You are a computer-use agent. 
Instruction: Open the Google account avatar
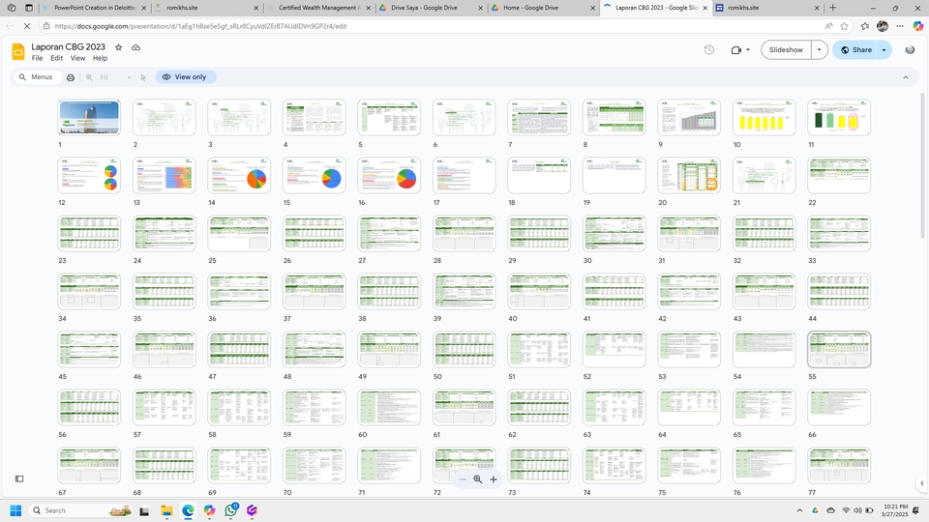(x=910, y=49)
